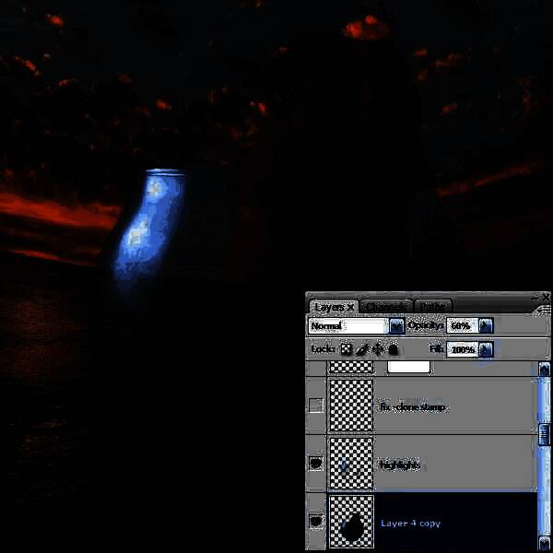Hide the Layer 4 copy layer
The width and height of the screenshot is (553, 553).
(x=316, y=523)
